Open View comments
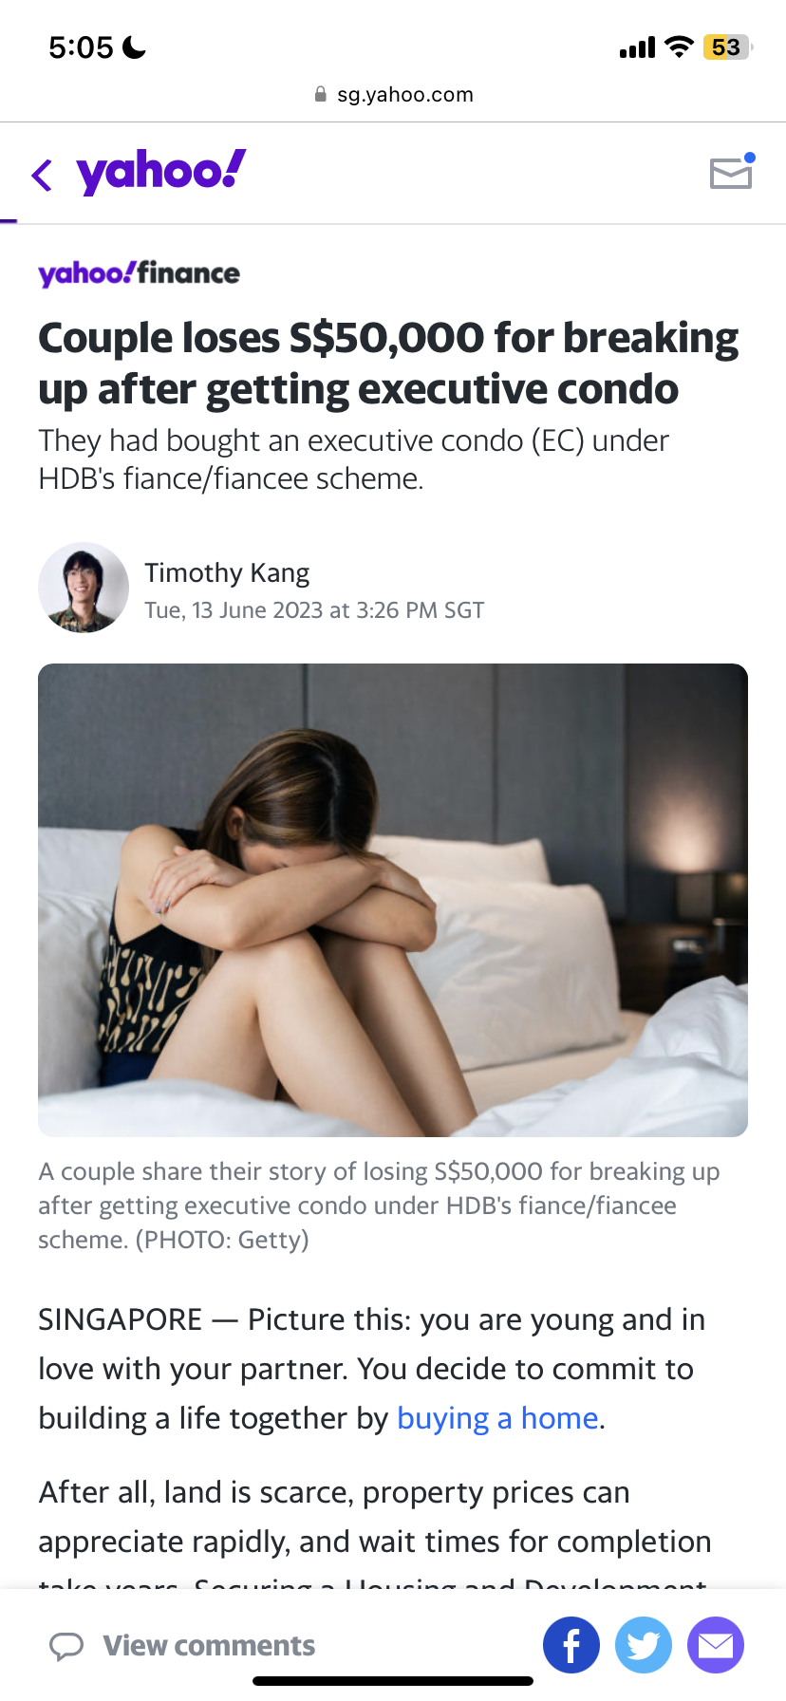This screenshot has width=786, height=1701. coord(209,1646)
